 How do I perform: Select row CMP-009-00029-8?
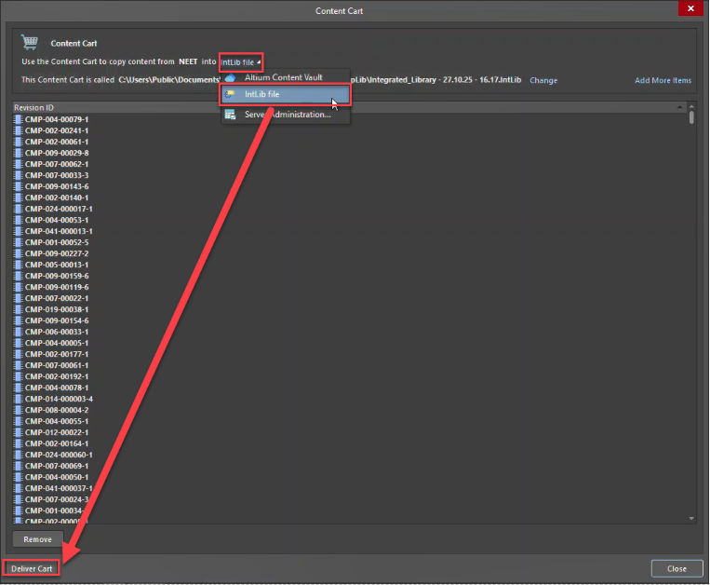(x=351, y=153)
